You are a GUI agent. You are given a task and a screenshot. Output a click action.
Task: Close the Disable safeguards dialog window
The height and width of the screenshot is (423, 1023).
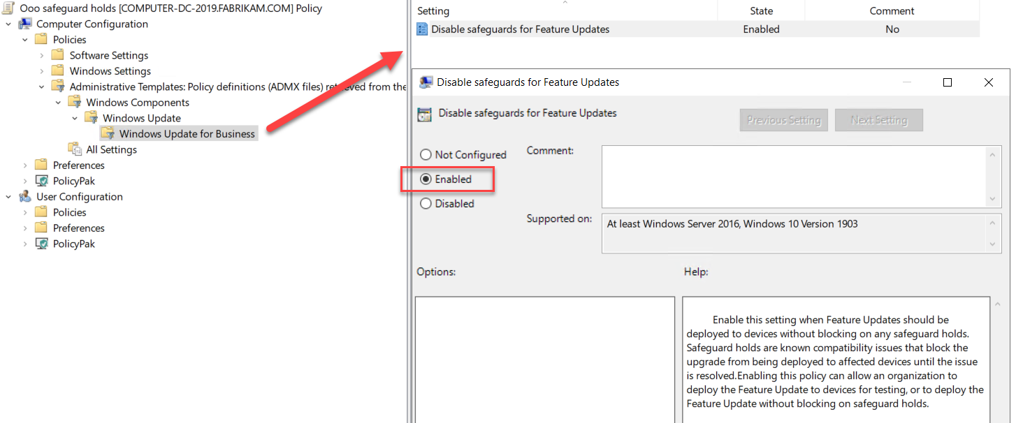(989, 82)
